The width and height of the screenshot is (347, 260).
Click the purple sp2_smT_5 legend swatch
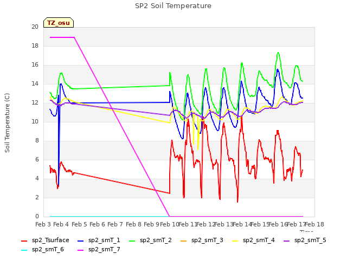click(x=287, y=240)
